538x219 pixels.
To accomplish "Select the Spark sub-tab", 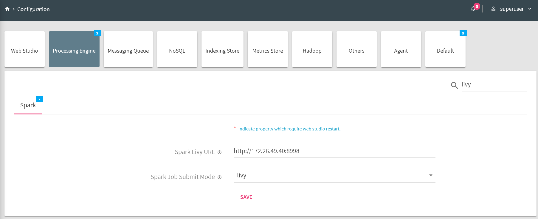I will tap(28, 105).
